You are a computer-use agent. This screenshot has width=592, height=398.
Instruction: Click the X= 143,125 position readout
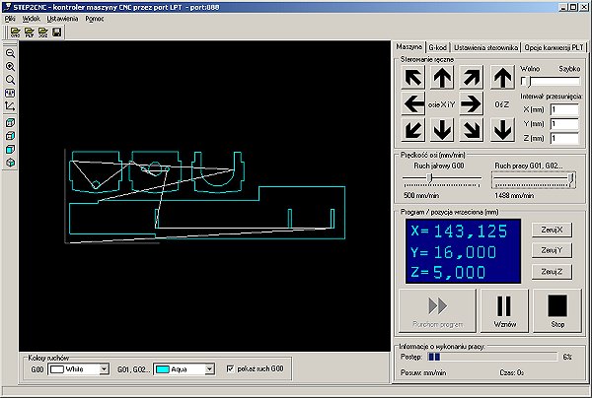point(459,231)
